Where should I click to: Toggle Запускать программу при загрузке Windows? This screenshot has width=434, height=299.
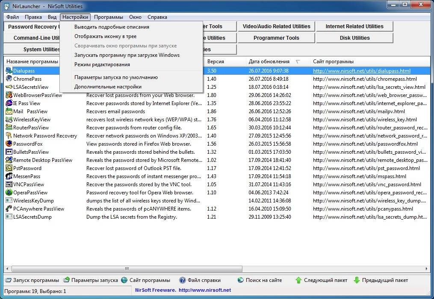tap(131, 55)
